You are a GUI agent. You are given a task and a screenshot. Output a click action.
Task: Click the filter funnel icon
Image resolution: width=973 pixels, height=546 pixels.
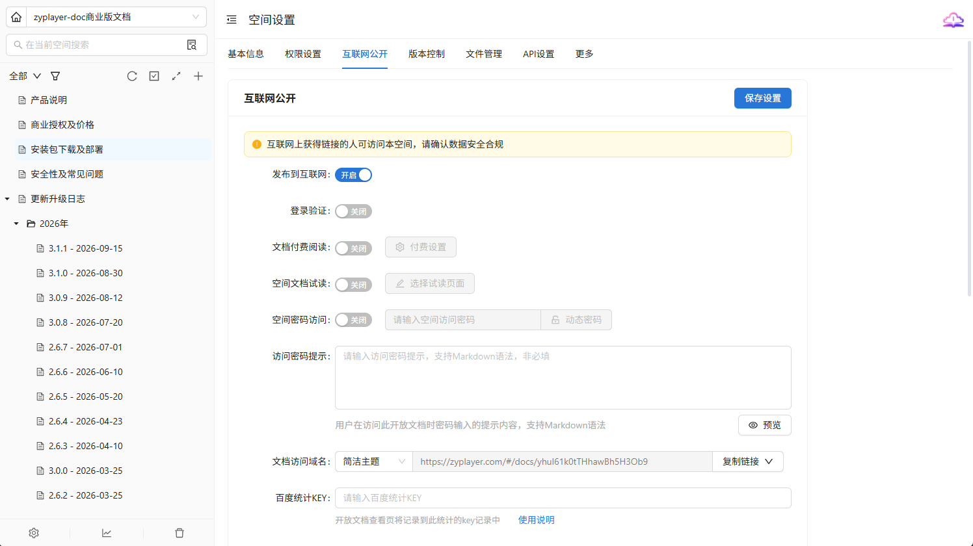(55, 76)
